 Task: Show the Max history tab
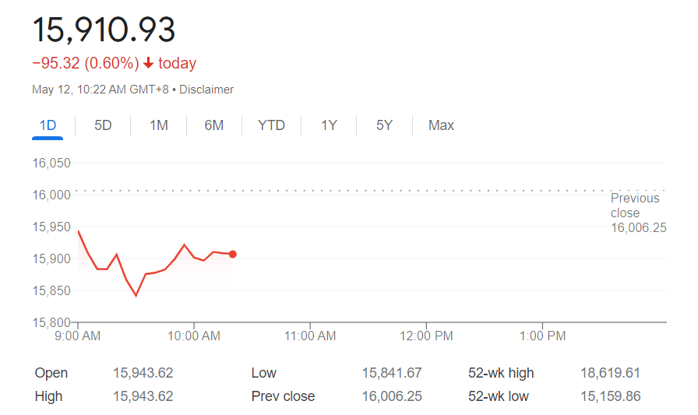[441, 125]
